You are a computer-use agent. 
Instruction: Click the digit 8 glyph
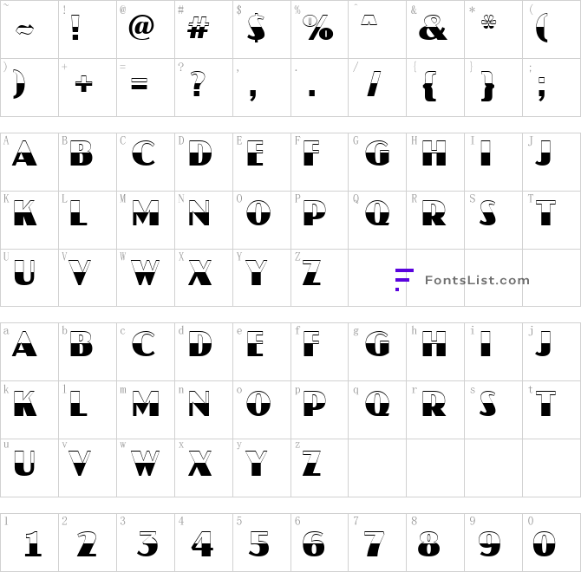(429, 544)
